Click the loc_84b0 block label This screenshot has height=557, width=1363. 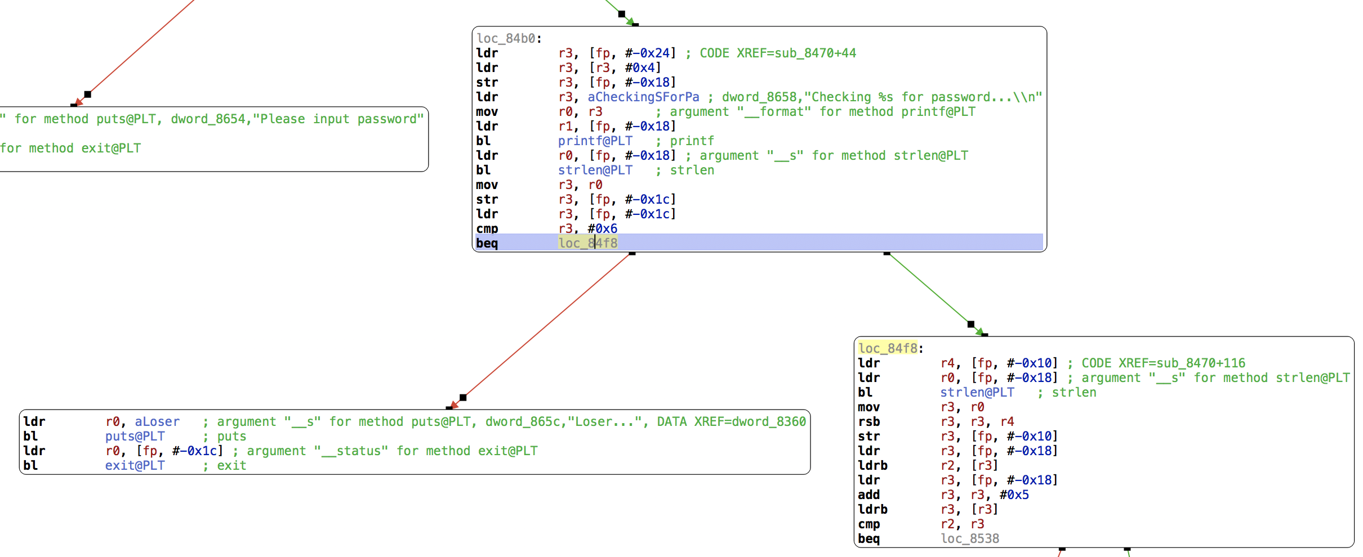tap(506, 38)
